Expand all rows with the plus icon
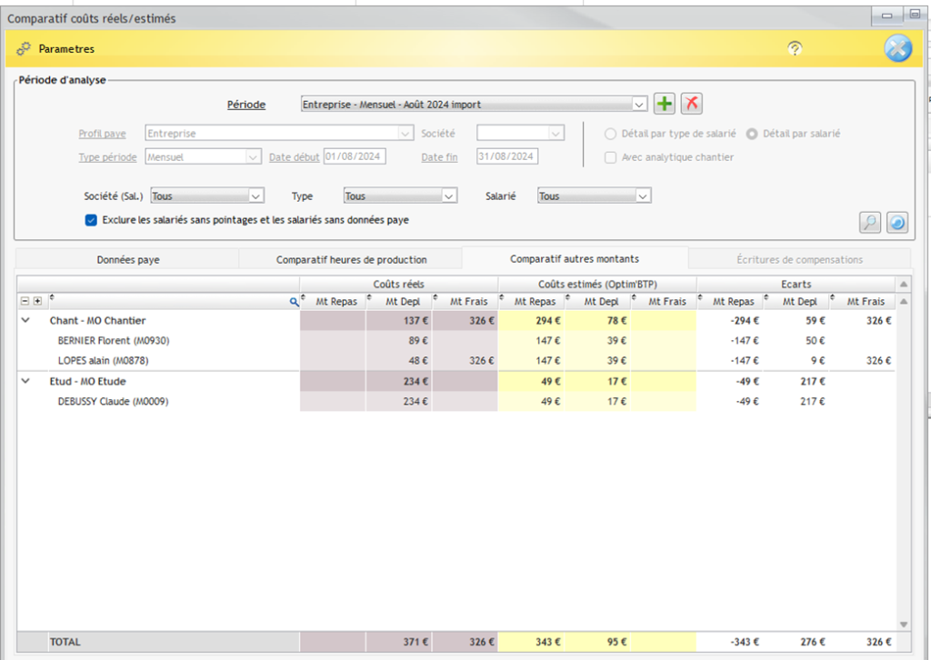The height and width of the screenshot is (660, 931). click(38, 300)
